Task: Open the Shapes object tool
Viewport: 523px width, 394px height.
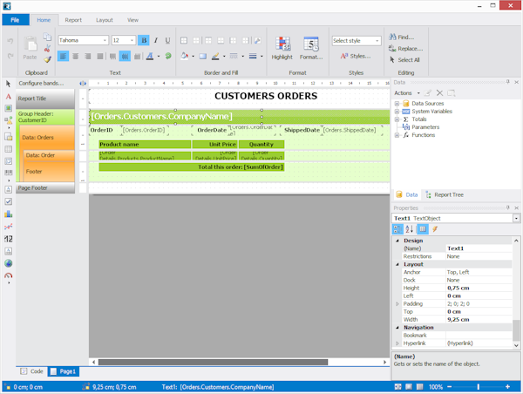Action: click(x=9, y=120)
